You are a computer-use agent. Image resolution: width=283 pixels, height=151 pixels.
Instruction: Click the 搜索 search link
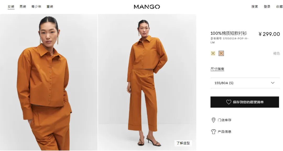point(255,7)
